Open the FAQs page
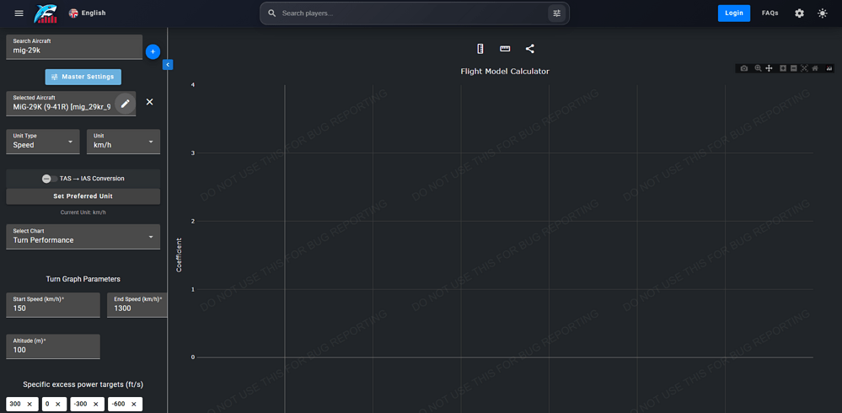 [770, 13]
